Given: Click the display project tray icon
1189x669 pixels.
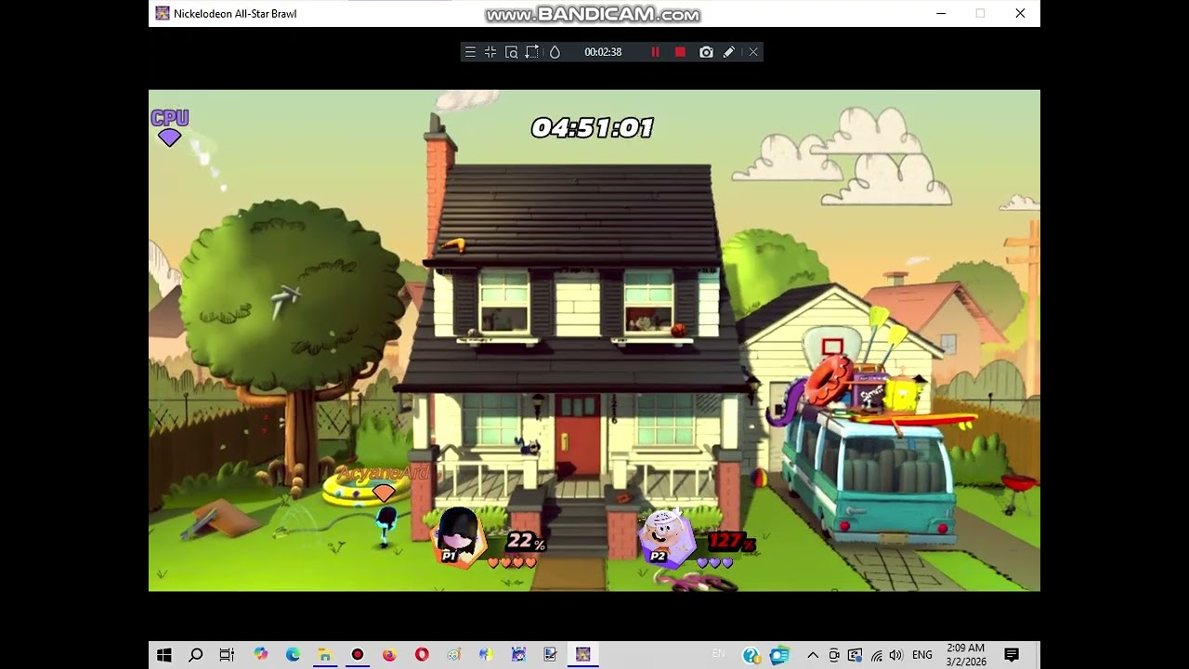Looking at the screenshot, I should click(x=855, y=655).
